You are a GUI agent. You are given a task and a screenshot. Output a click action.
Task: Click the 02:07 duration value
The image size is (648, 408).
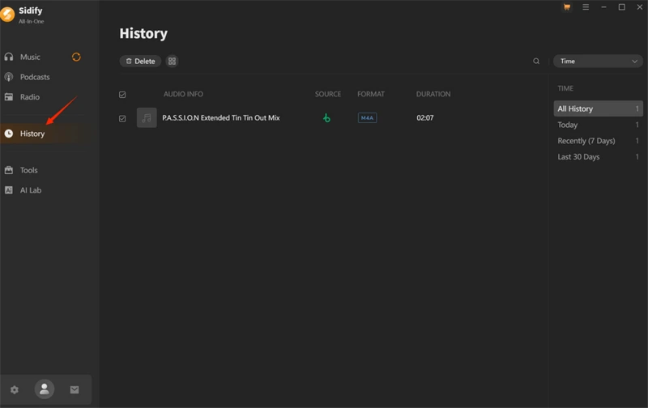(x=424, y=118)
